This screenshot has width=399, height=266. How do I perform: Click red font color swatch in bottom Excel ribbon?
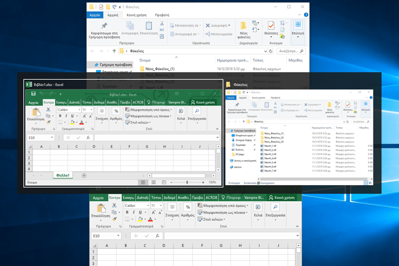(151, 219)
